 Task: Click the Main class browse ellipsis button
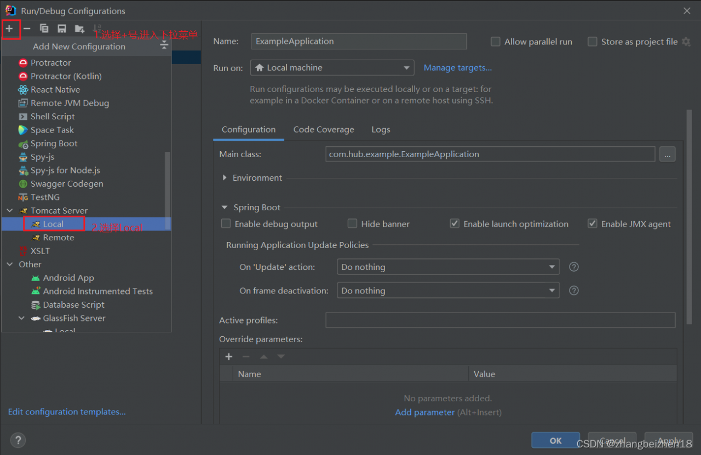[x=667, y=154]
